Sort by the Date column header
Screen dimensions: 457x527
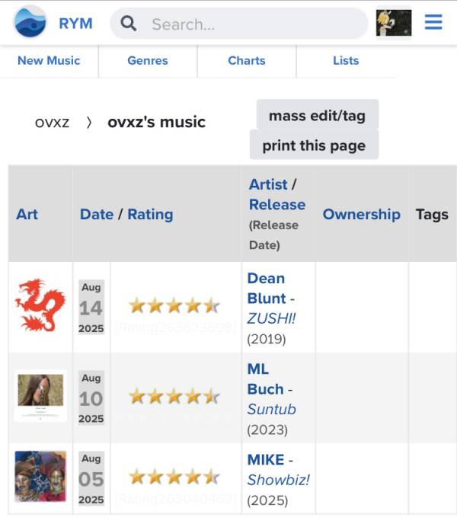[97, 214]
